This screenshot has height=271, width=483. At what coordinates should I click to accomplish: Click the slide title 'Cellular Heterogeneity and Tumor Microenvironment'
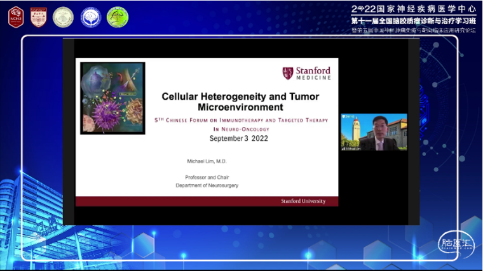point(240,102)
